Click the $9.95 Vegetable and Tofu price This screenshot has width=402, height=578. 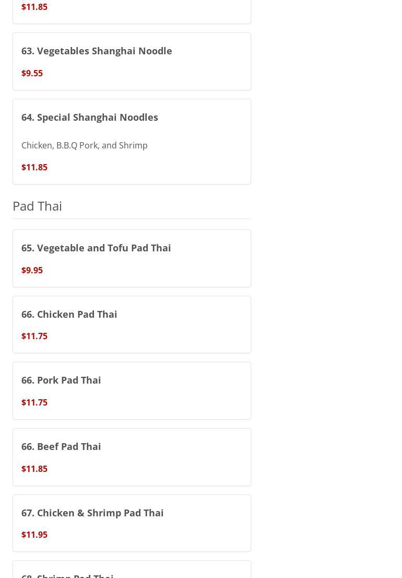point(32,270)
